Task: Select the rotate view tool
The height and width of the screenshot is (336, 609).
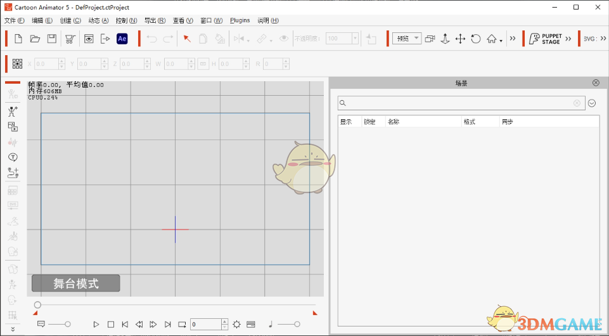Action: [476, 39]
